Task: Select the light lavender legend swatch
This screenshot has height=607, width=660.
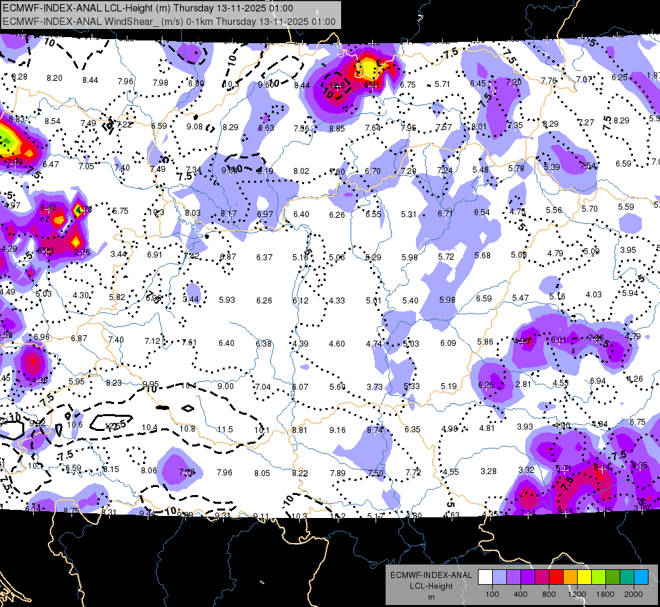Action: (500, 577)
